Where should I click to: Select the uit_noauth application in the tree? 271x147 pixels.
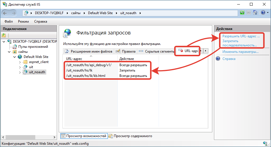tap(37, 72)
